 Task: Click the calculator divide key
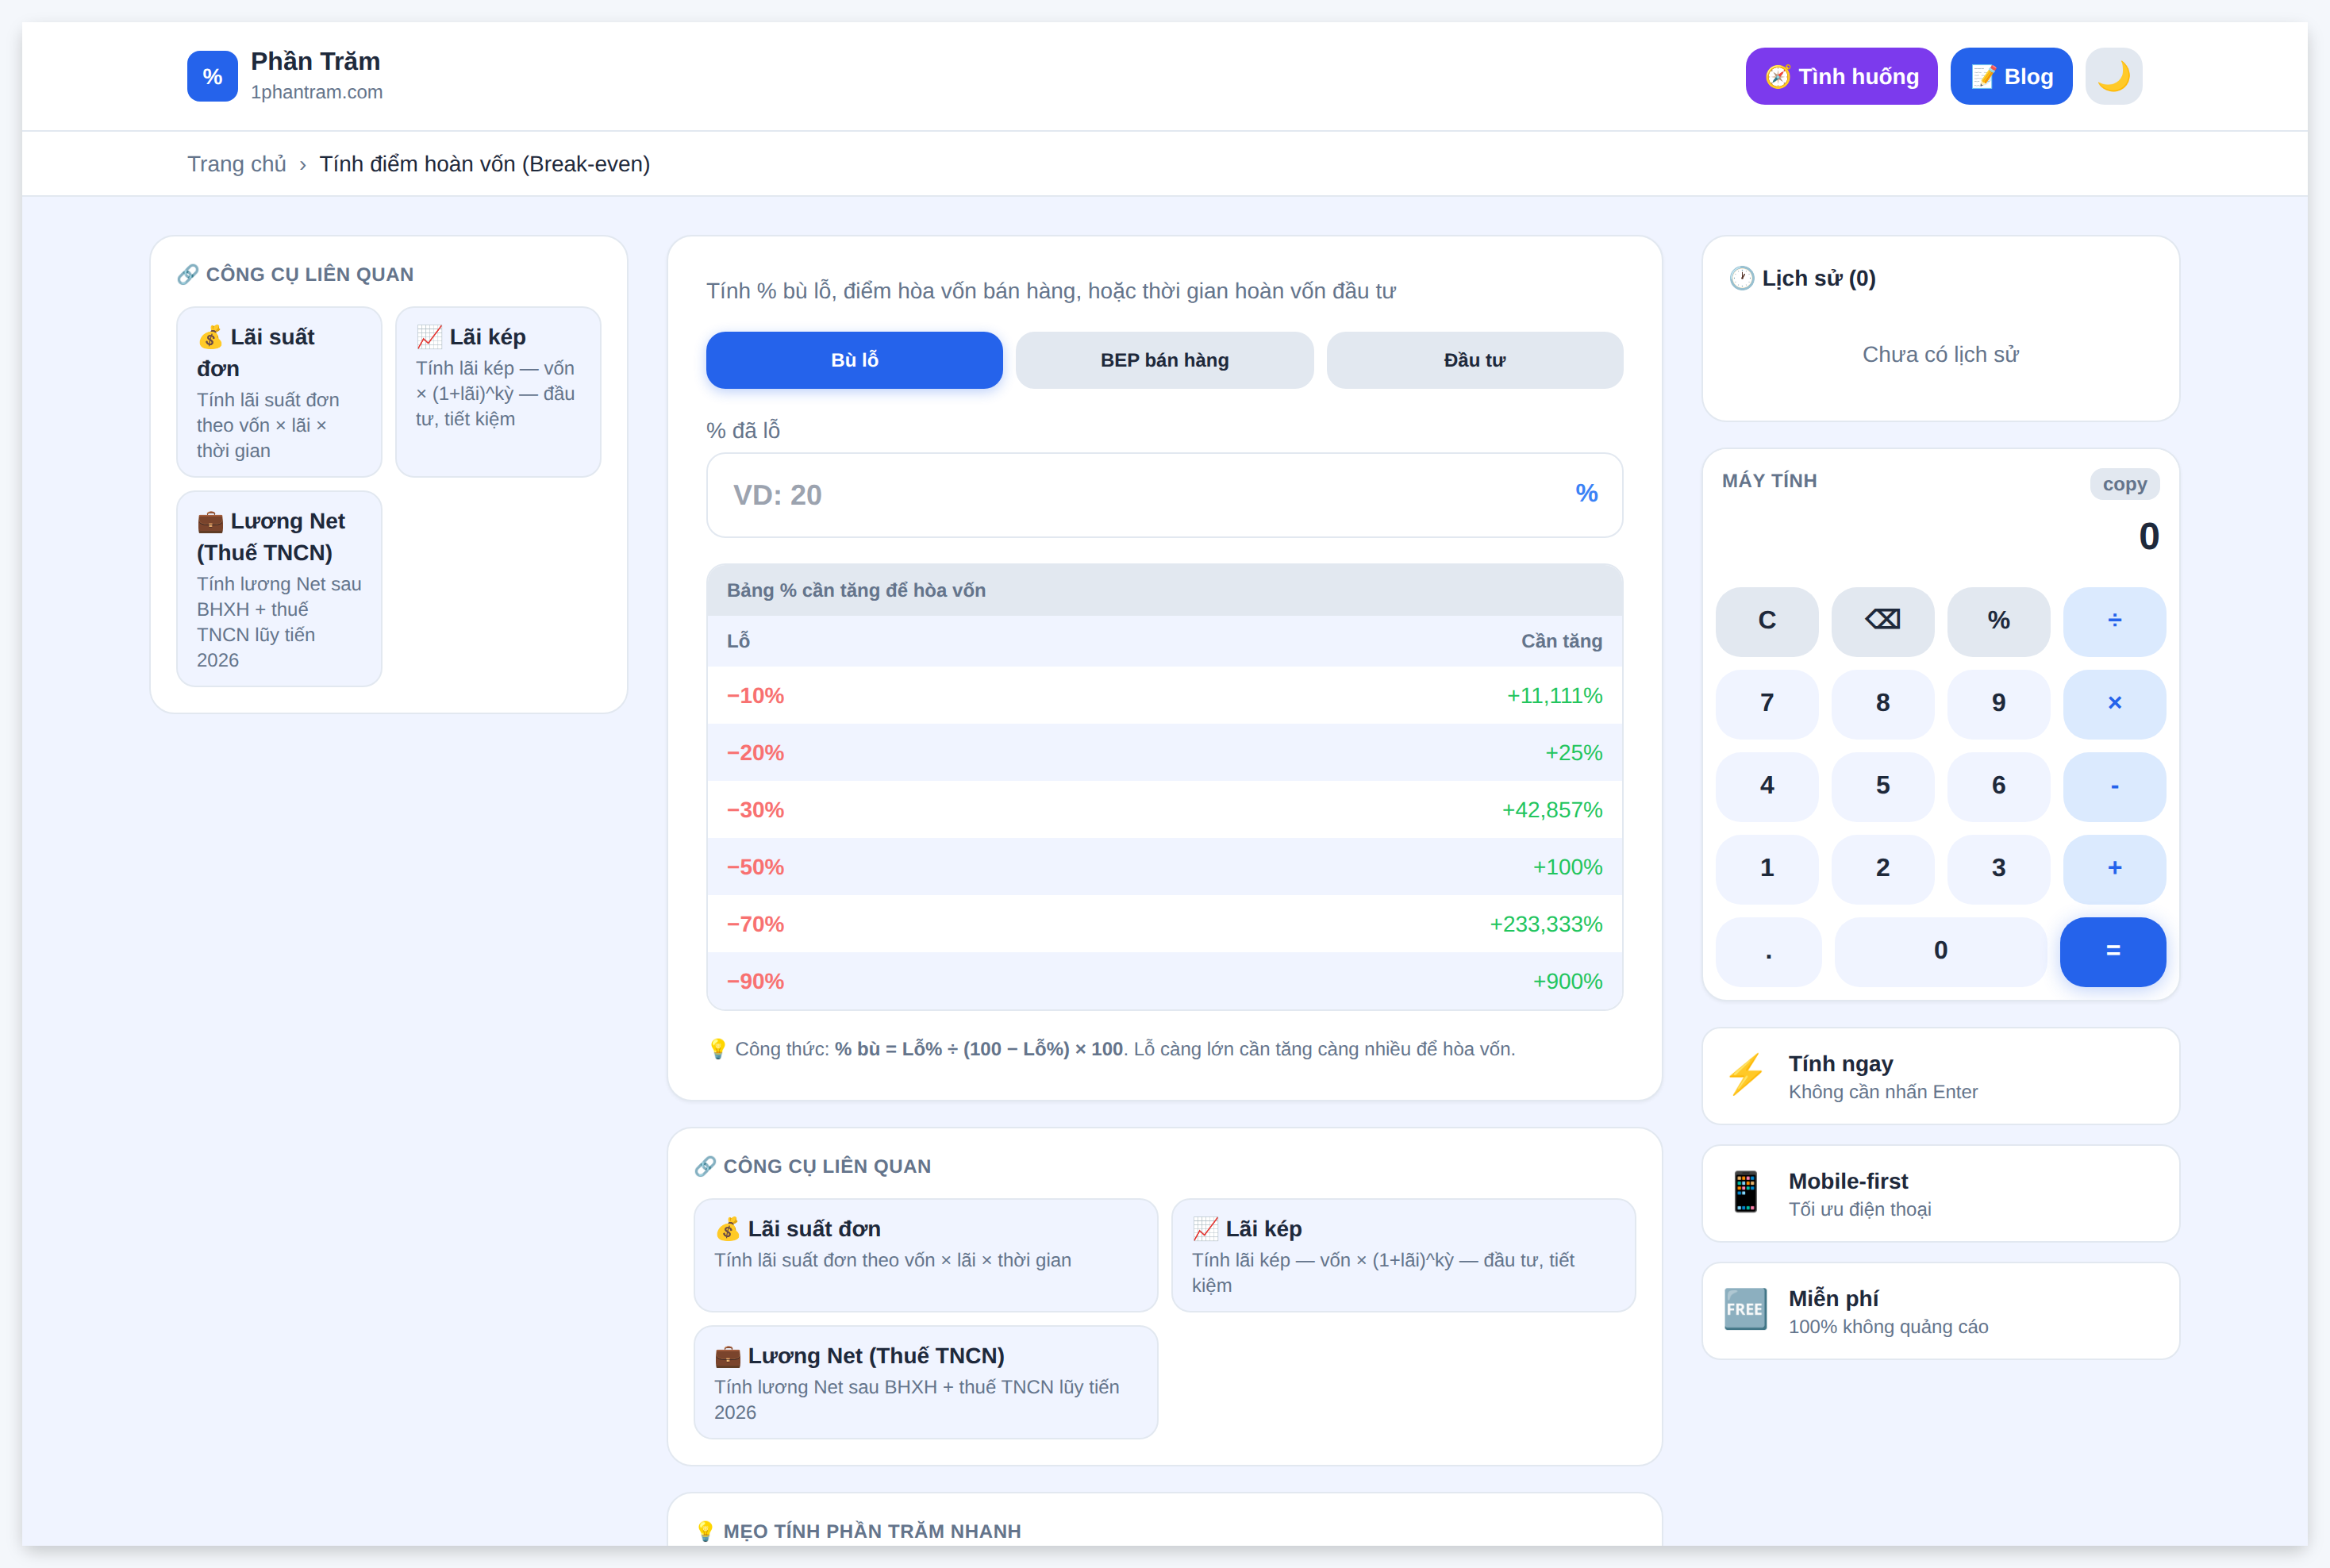[x=2114, y=621]
